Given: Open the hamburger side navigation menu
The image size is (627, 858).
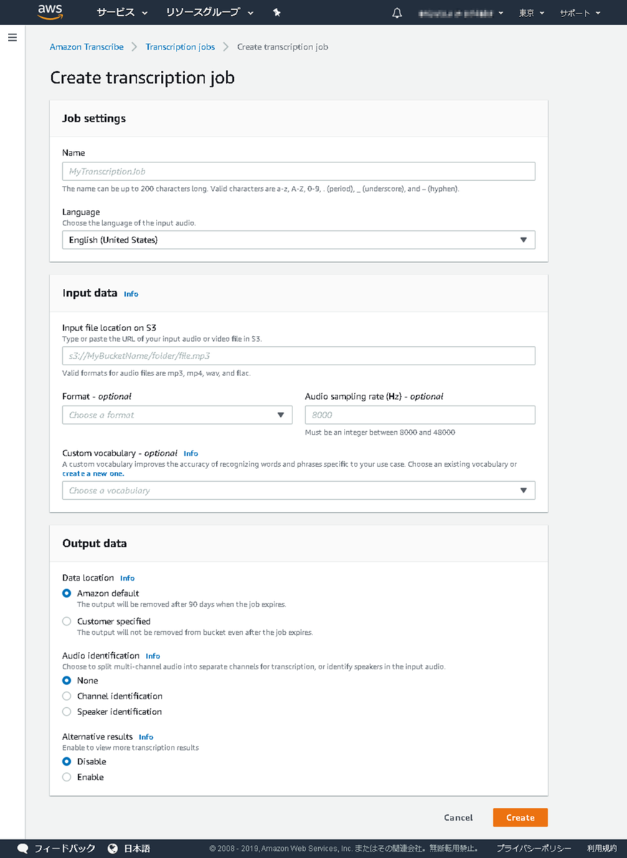Looking at the screenshot, I should tap(12, 37).
